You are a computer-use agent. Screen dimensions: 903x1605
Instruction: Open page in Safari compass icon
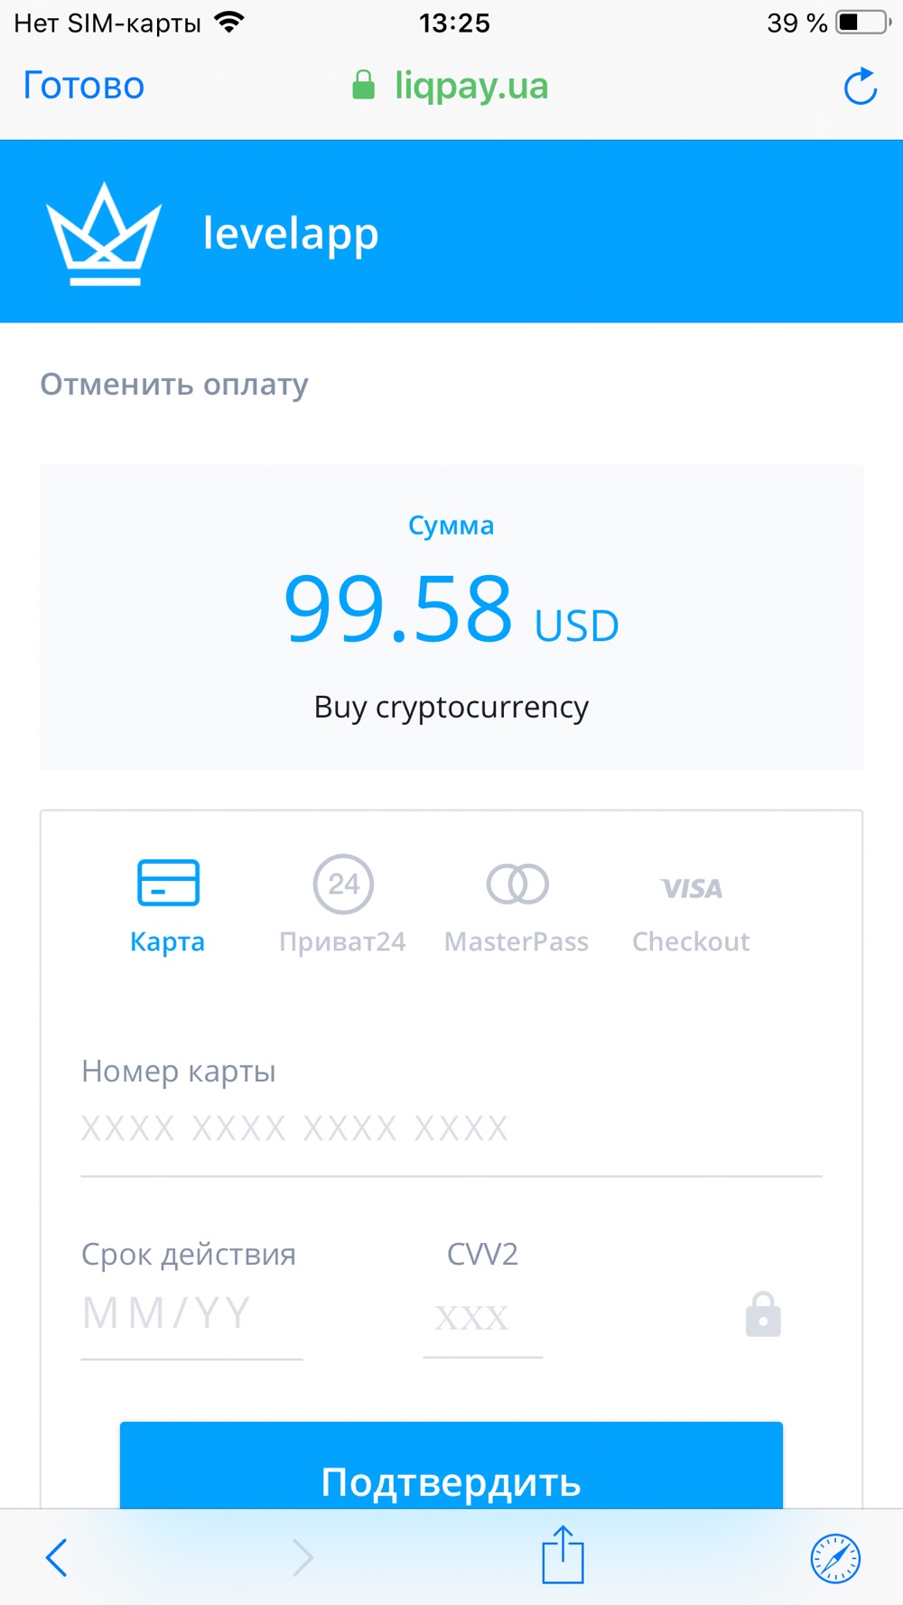click(835, 1558)
